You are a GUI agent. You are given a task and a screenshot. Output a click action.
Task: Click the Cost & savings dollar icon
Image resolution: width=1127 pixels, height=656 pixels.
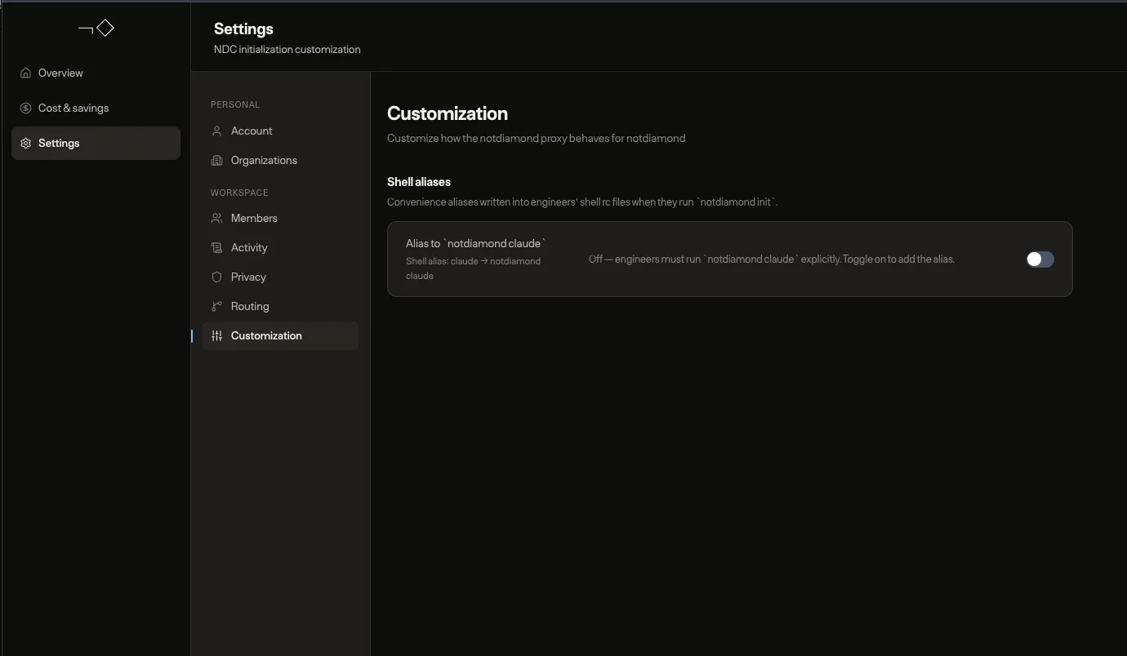(x=26, y=108)
